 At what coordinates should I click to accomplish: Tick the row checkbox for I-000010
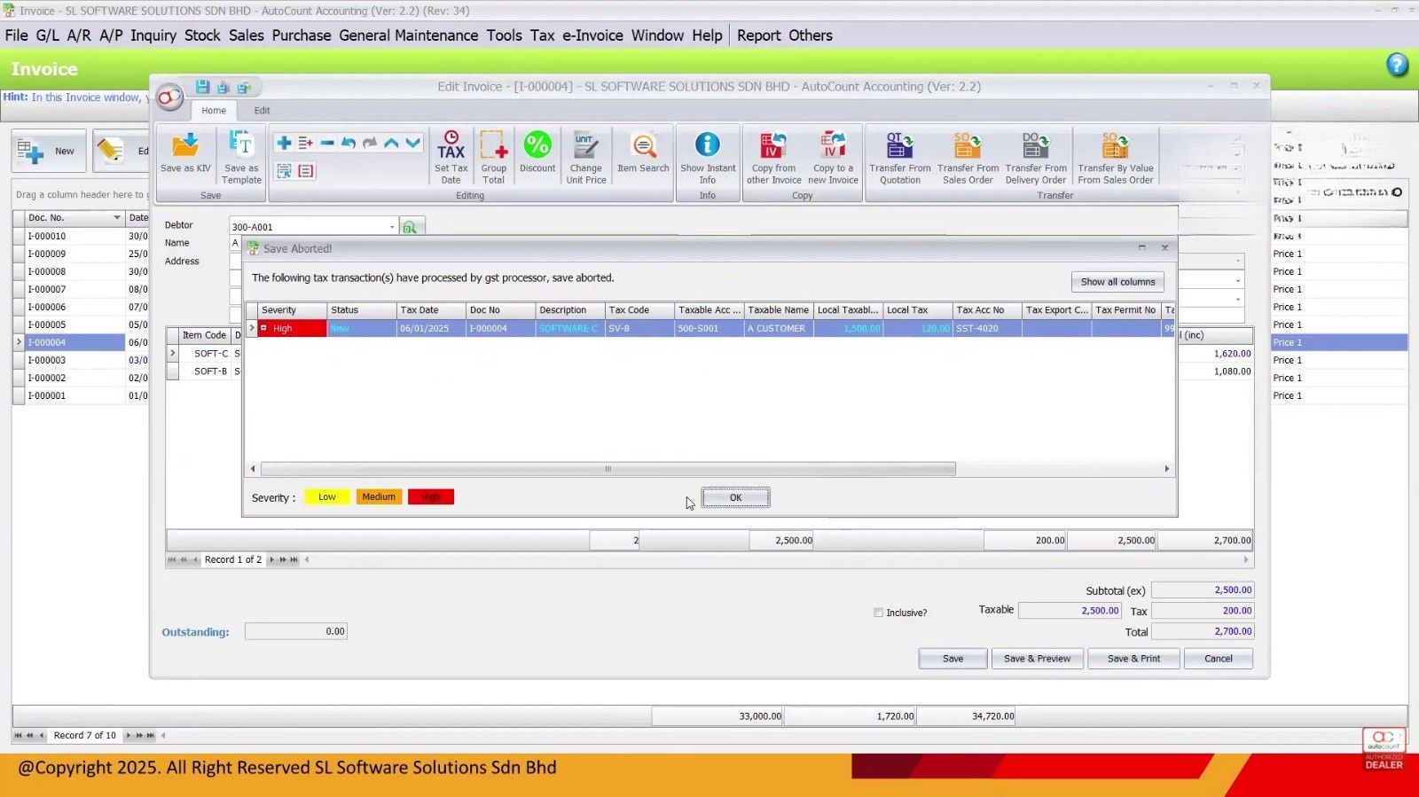pyautogui.click(x=19, y=236)
